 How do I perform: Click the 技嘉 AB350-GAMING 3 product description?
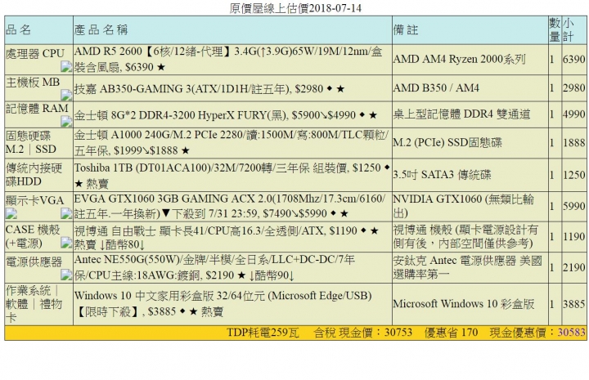tap(209, 89)
